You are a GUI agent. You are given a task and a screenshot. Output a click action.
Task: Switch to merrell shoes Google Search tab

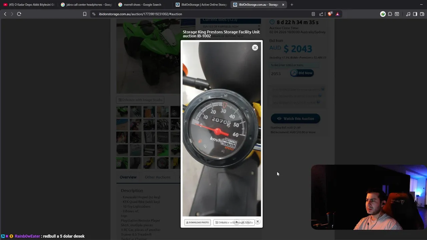143,5
